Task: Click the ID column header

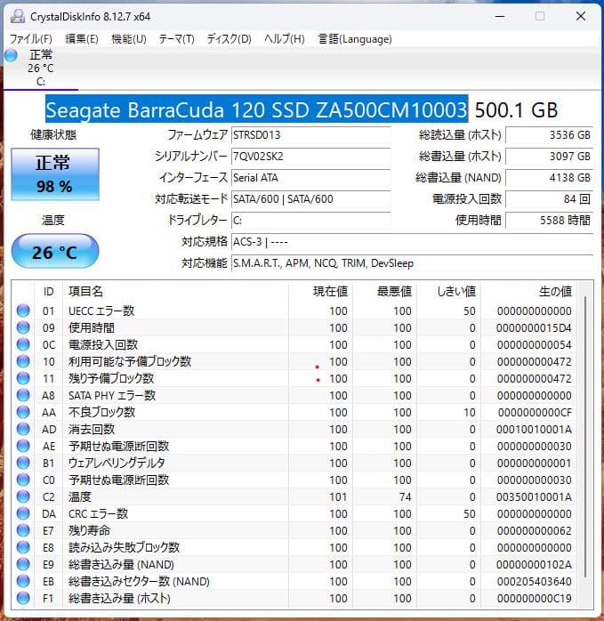Action: (x=49, y=292)
